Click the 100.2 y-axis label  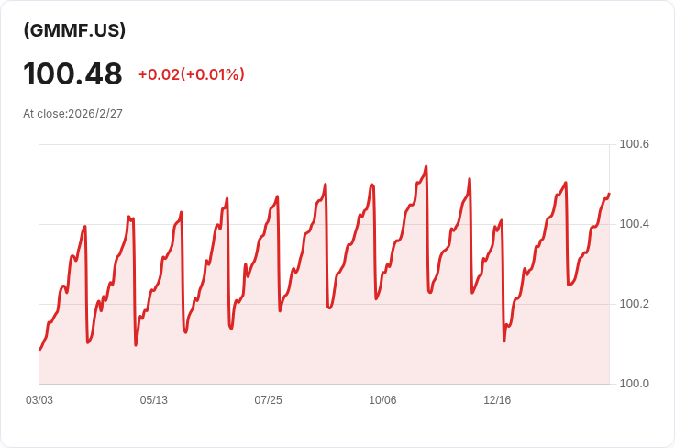(634, 304)
